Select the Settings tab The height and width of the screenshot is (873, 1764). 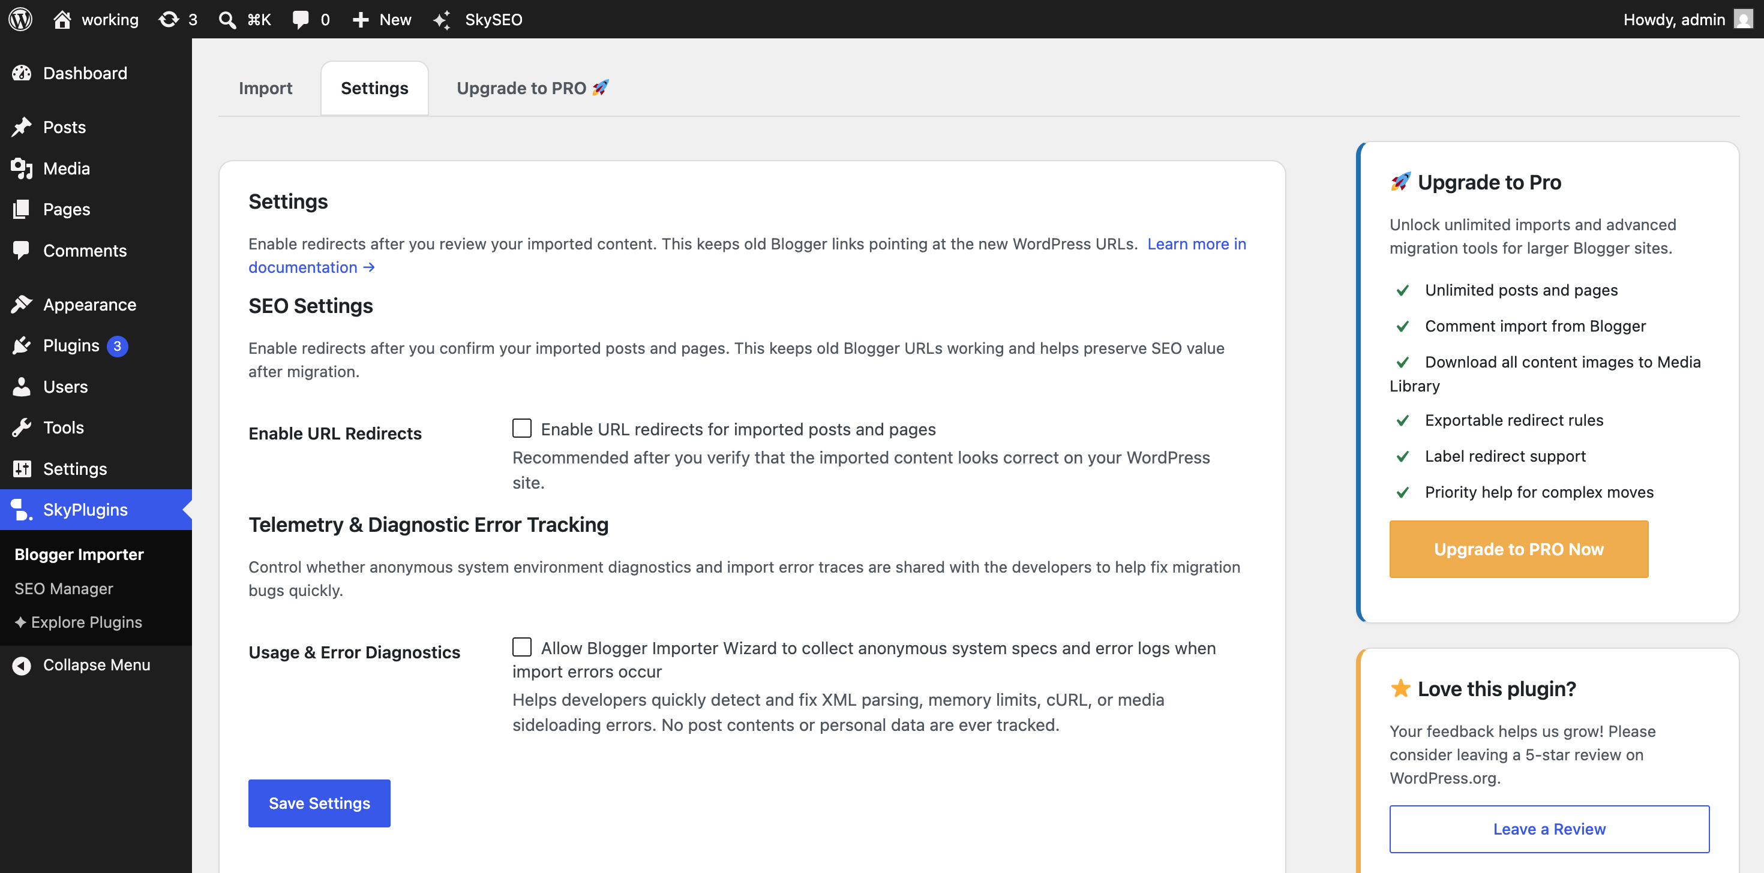[x=374, y=88]
